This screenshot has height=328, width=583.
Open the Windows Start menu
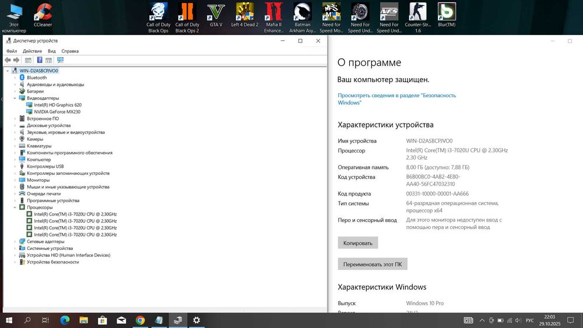pos(9,320)
